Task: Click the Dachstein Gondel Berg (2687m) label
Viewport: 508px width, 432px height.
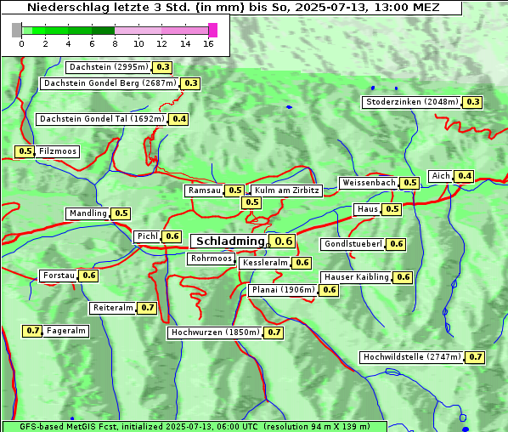Action: 110,83
